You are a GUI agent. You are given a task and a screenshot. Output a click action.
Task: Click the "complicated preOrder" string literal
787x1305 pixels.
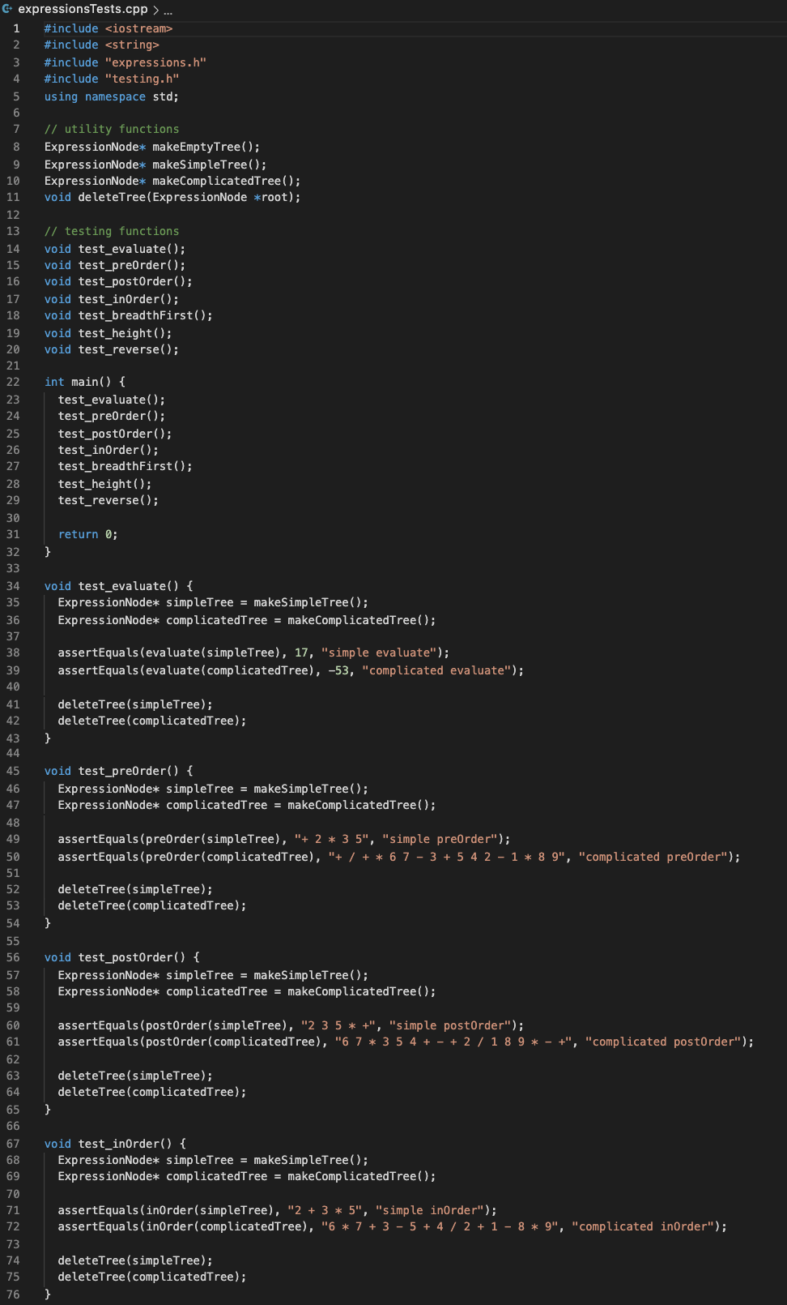click(653, 857)
